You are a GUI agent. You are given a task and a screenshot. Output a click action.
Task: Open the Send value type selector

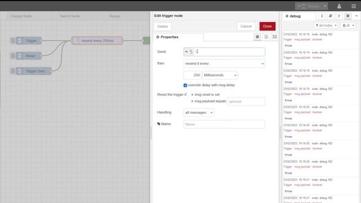(x=189, y=52)
